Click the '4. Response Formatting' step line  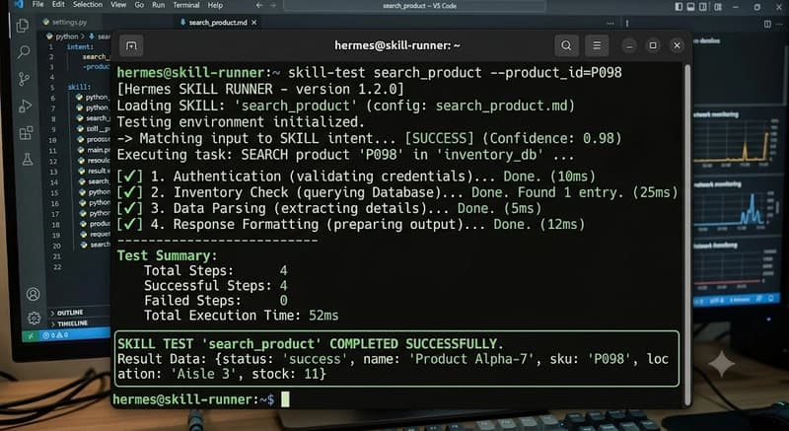351,224
